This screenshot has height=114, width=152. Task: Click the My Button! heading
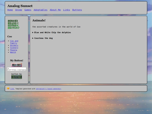(x=17, y=61)
